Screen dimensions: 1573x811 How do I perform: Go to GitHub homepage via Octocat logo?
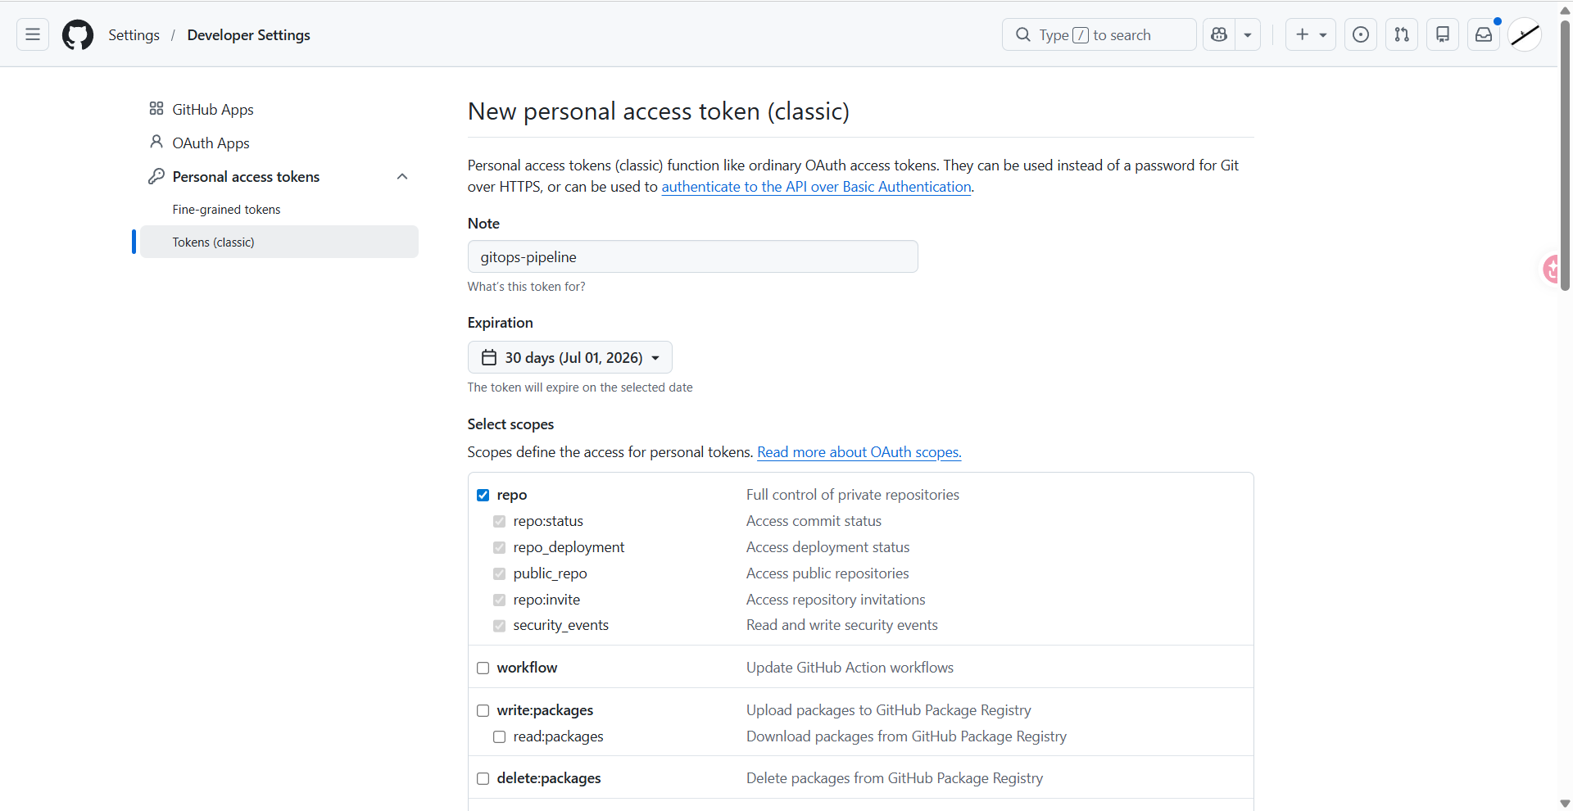78,34
